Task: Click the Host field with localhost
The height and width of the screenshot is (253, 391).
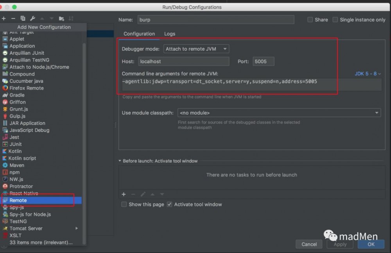Action: [x=183, y=61]
